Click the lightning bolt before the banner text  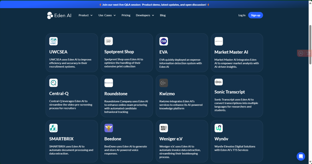(x=100, y=5)
